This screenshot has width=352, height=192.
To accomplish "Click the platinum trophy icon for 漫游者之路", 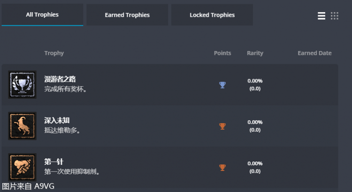I will pyautogui.click(x=222, y=85).
